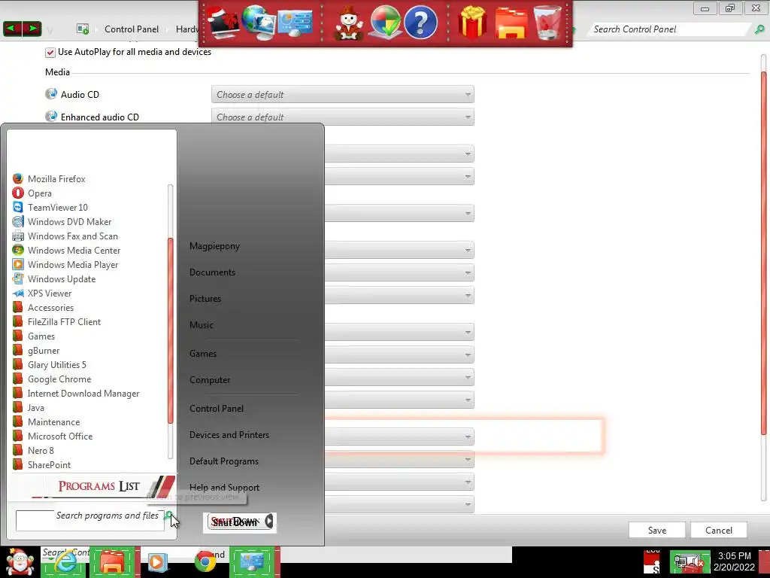770x578 pixels.
Task: Open Pictures from Start menu
Action: (205, 298)
